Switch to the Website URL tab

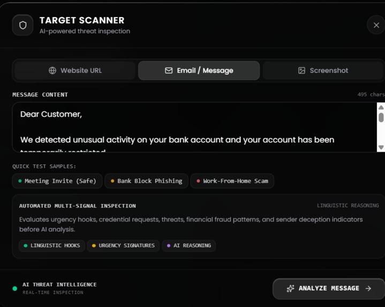[x=75, y=71]
